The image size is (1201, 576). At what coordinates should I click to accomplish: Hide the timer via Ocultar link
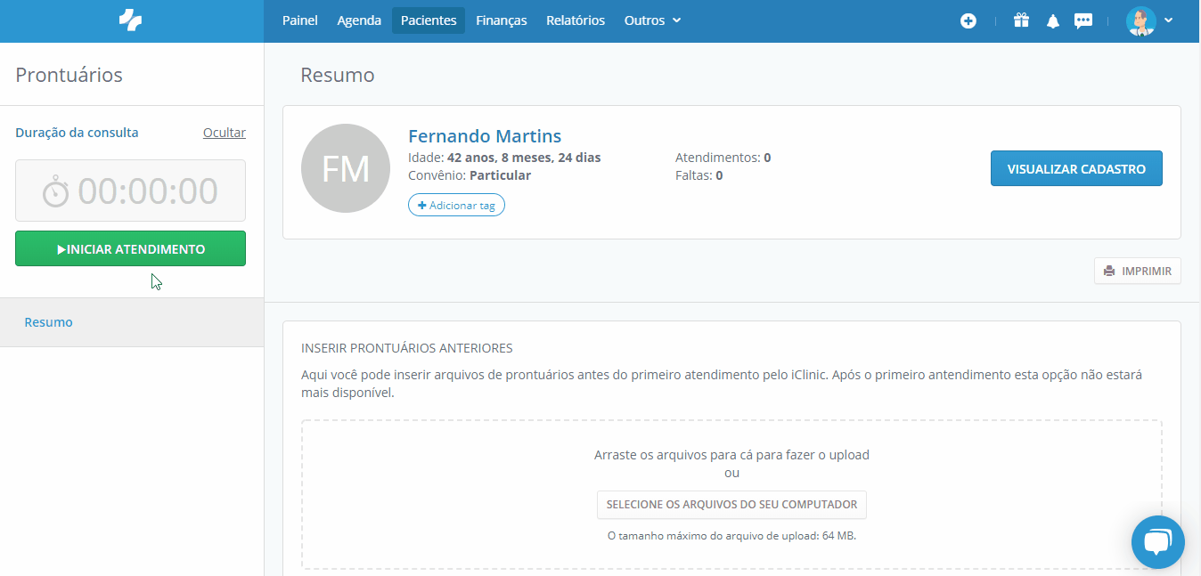coord(225,133)
